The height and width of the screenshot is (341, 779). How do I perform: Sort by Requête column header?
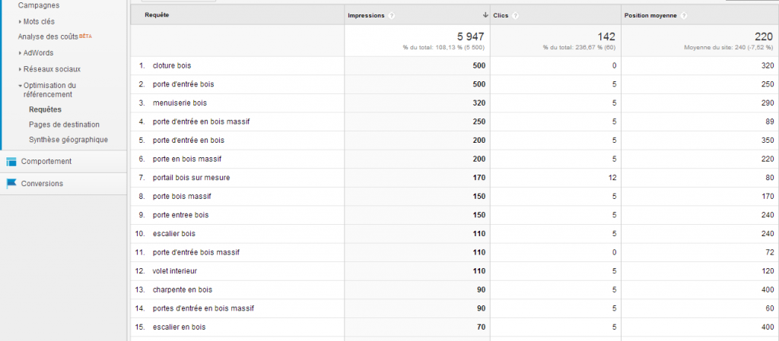(157, 15)
